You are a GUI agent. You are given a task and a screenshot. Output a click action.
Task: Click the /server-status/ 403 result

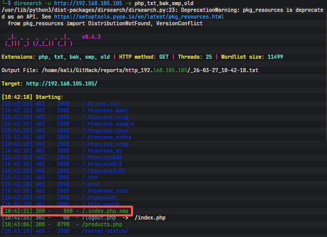pyautogui.click(x=105, y=231)
